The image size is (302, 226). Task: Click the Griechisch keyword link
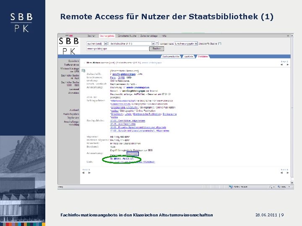coord(117,114)
